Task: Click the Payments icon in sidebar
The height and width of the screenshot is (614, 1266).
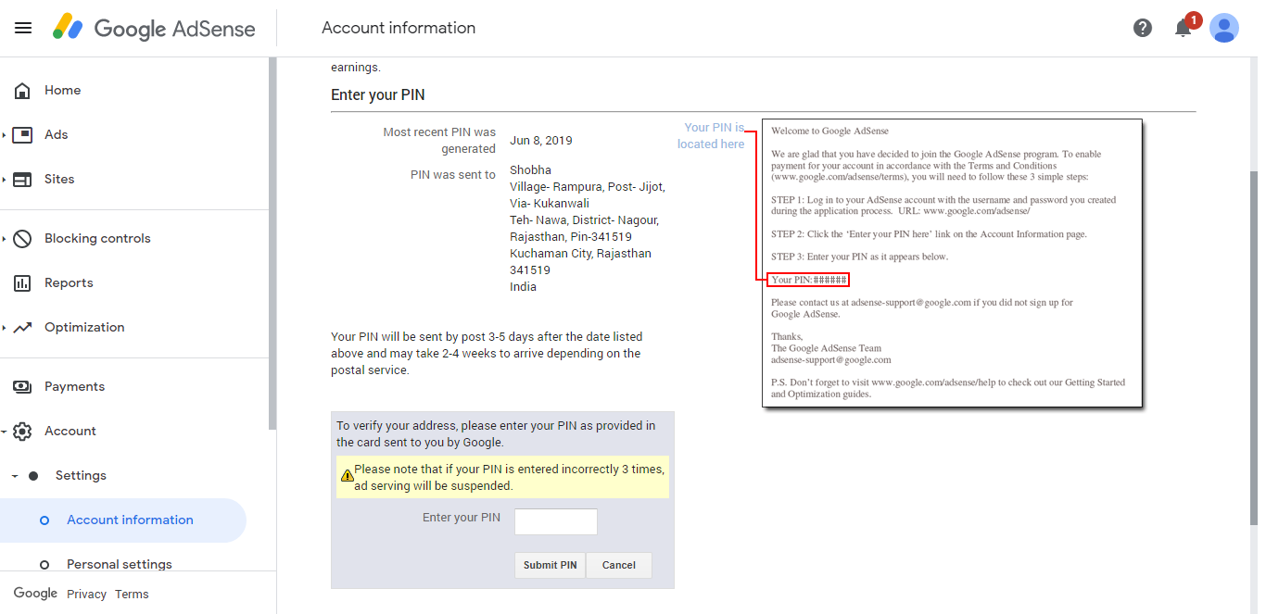Action: [22, 386]
